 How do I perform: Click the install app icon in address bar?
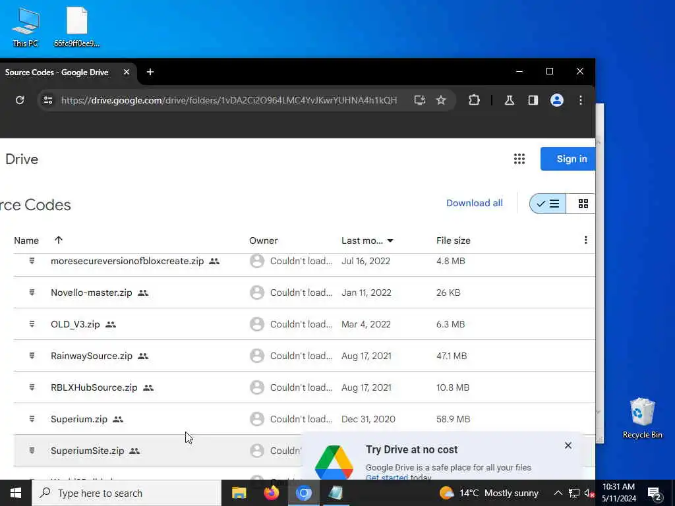[x=419, y=100]
